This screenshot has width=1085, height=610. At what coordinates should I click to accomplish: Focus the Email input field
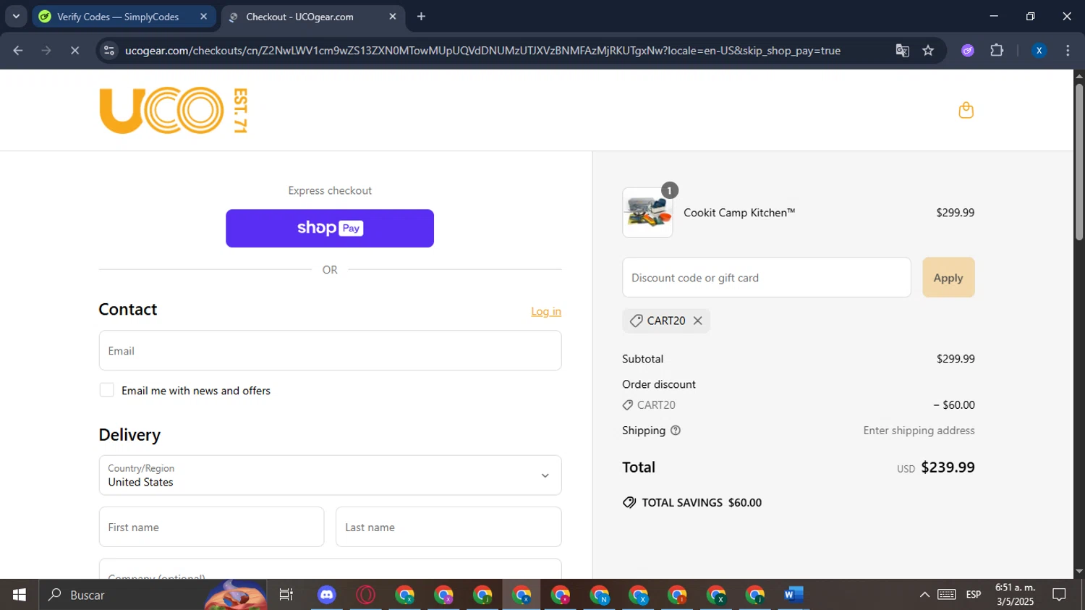[x=330, y=351]
